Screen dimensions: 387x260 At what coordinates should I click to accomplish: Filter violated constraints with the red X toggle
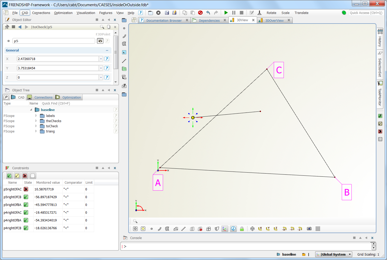(25, 176)
